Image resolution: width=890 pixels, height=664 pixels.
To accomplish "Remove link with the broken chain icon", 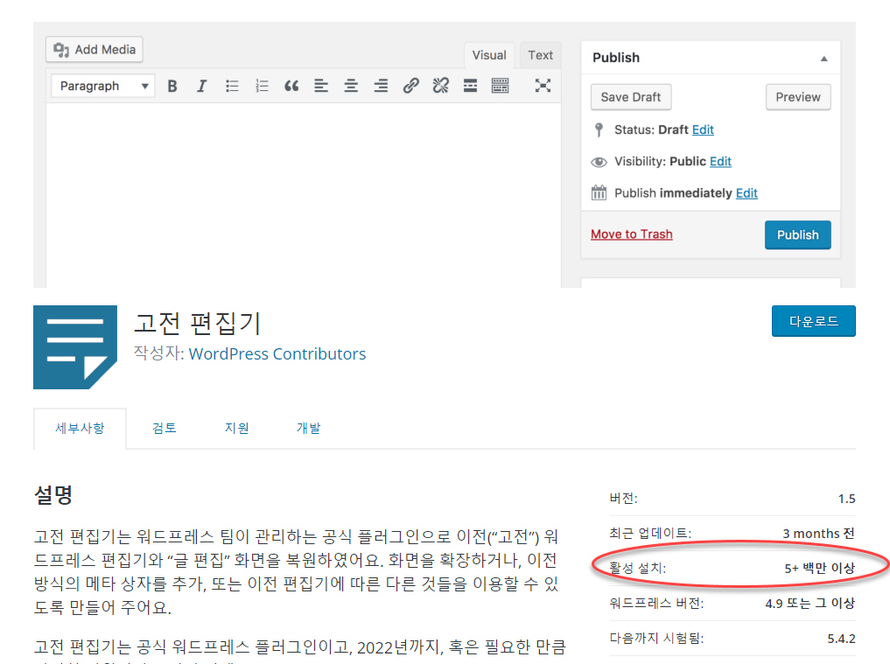I will [x=440, y=86].
